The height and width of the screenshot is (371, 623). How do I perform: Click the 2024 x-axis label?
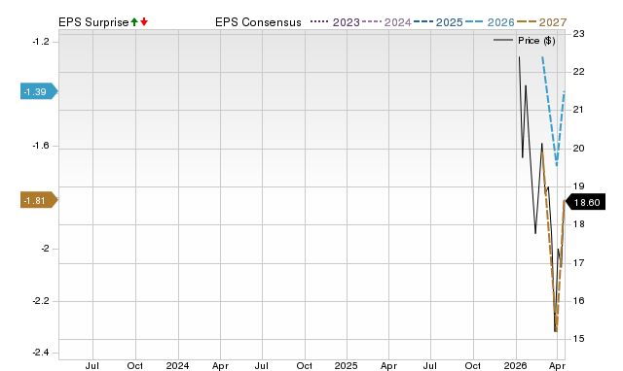pos(177,365)
